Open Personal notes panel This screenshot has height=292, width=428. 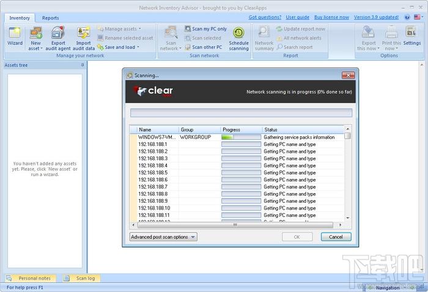pyautogui.click(x=31, y=278)
